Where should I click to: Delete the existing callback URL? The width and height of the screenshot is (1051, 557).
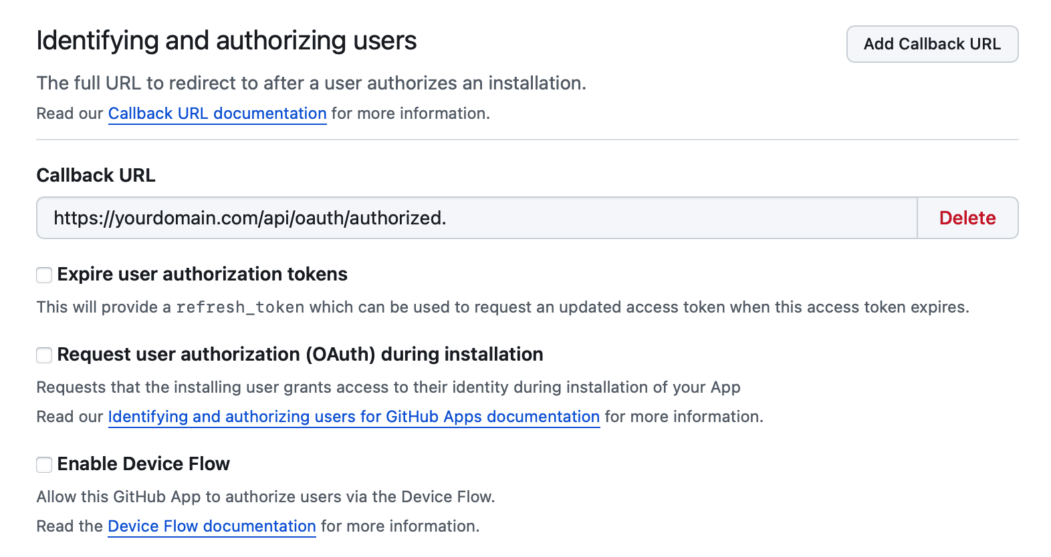tap(967, 218)
